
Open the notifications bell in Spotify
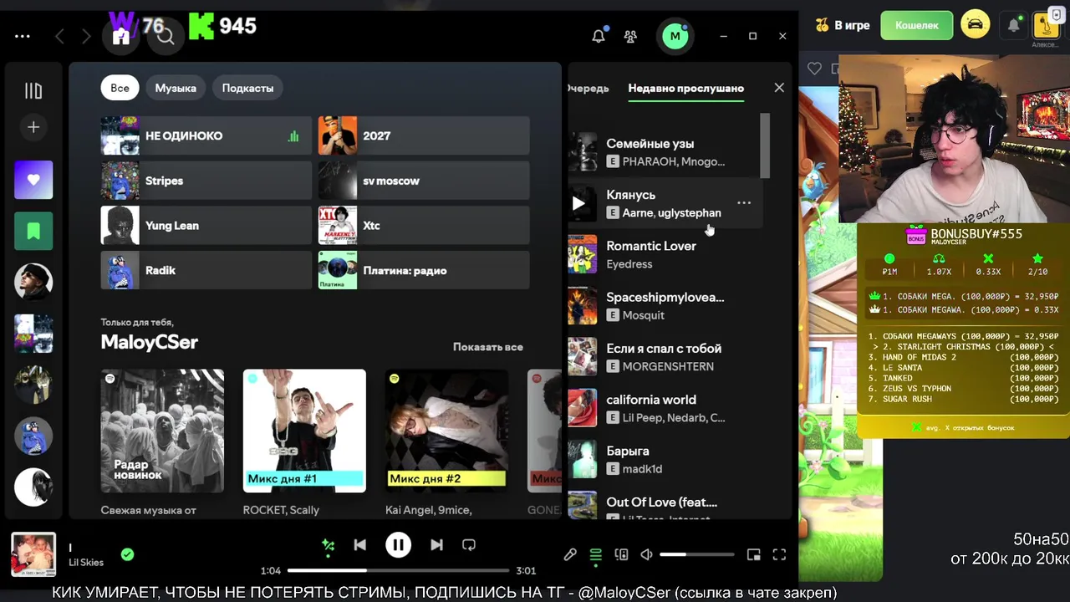click(599, 36)
